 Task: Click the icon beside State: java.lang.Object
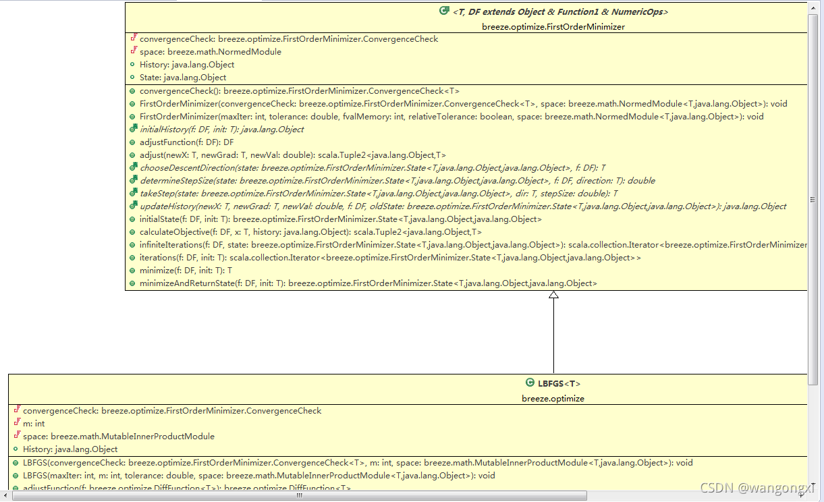[133, 78]
